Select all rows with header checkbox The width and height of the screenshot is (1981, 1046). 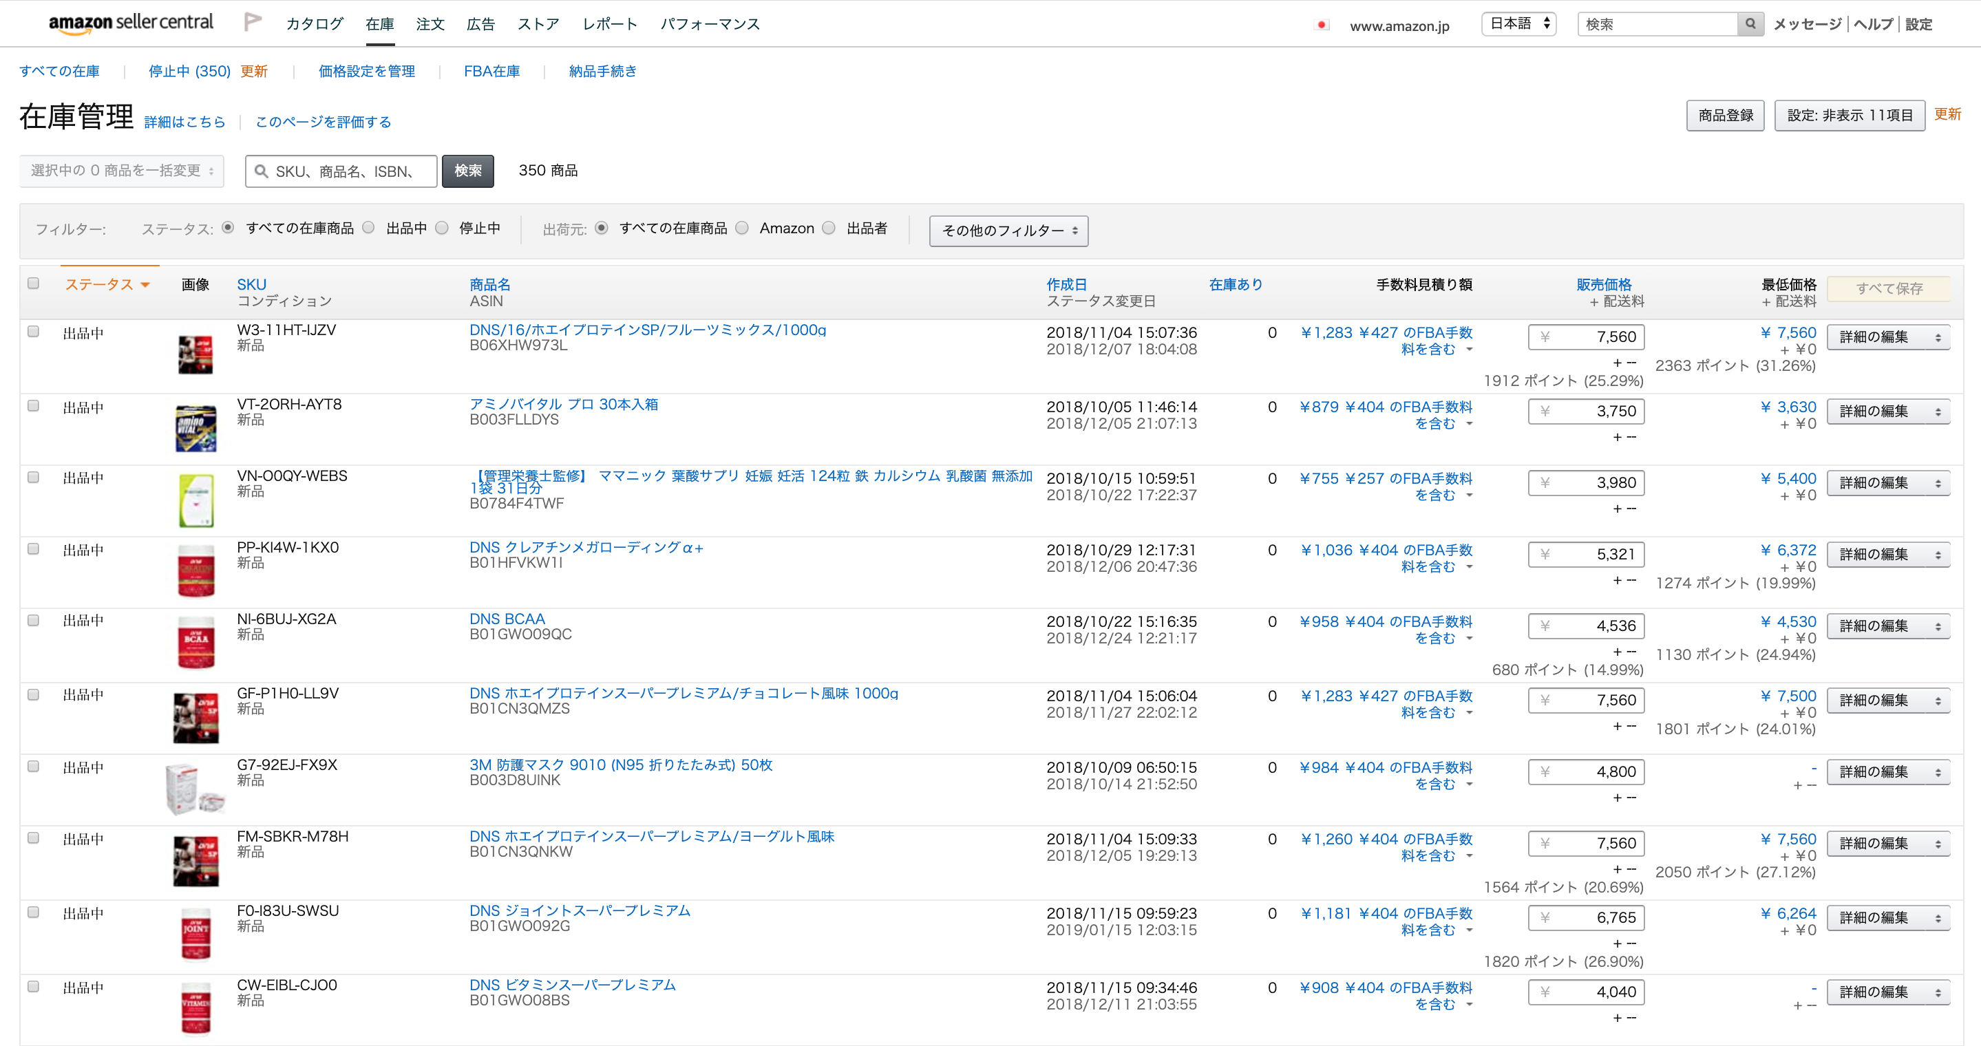pyautogui.click(x=33, y=283)
